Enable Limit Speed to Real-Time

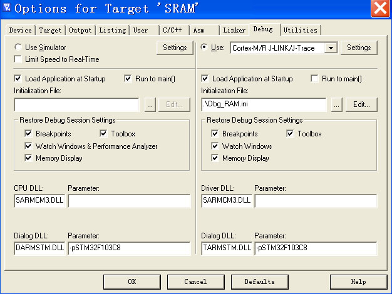click(x=18, y=59)
